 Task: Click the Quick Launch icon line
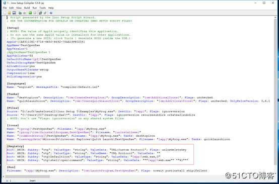click(x=118, y=139)
